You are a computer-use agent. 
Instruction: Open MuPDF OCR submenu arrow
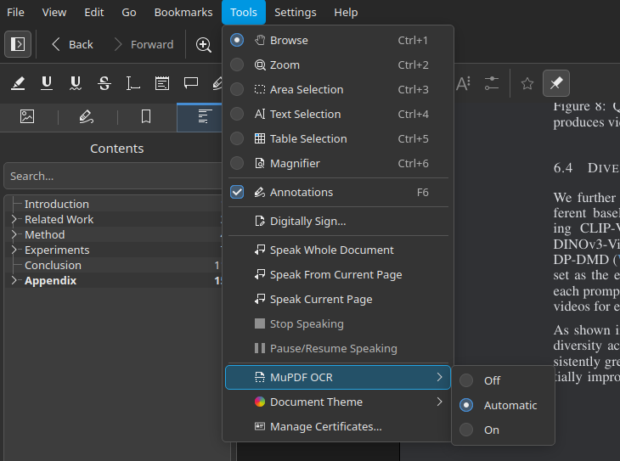[439, 377]
